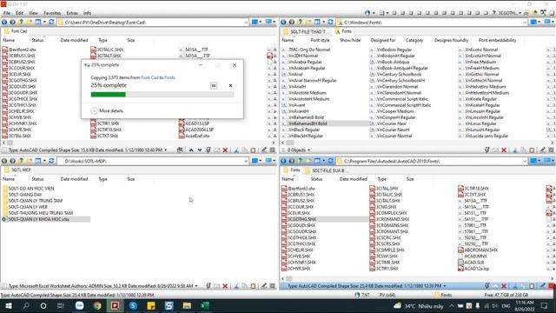556x313 pixels.
Task: Go back in the C:\Windows\Fonts pane
Action: pyautogui.click(x=283, y=22)
